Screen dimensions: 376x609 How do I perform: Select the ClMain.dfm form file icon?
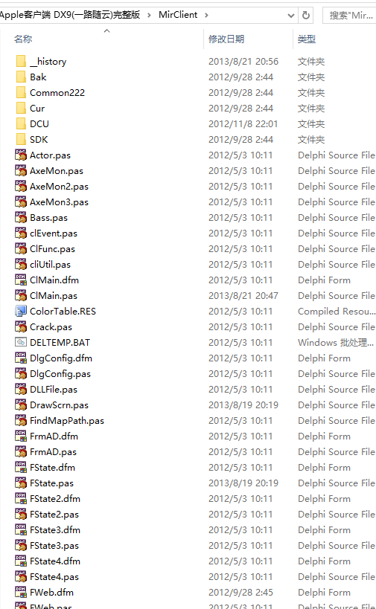click(21, 280)
